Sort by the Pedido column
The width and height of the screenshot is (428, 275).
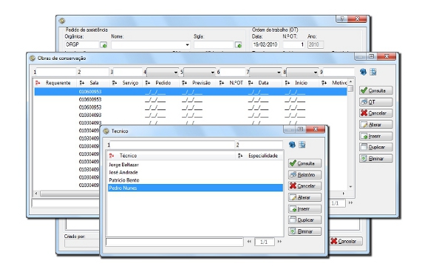(x=163, y=83)
